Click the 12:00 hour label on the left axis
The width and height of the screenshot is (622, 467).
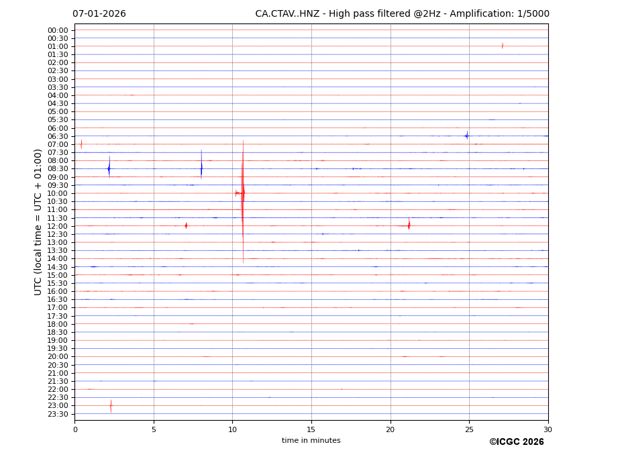(x=58, y=226)
